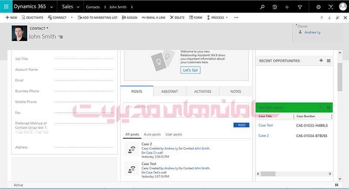
Task: Open the user profile avatar
Action: coord(343,7)
